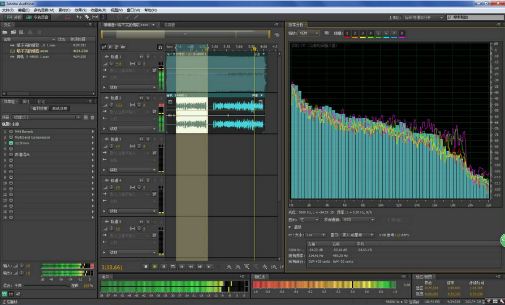Solo track 轨道 1 with the S button
Screen dimensions: 505x305
(x=148, y=57)
